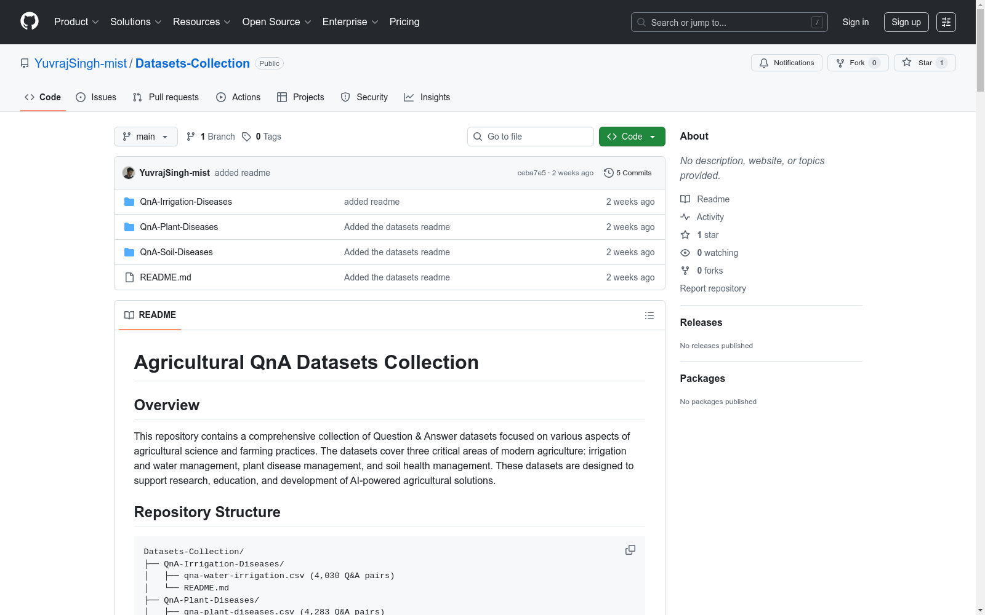The width and height of the screenshot is (985, 615).
Task: Expand the Open Source menu
Action: [277, 22]
